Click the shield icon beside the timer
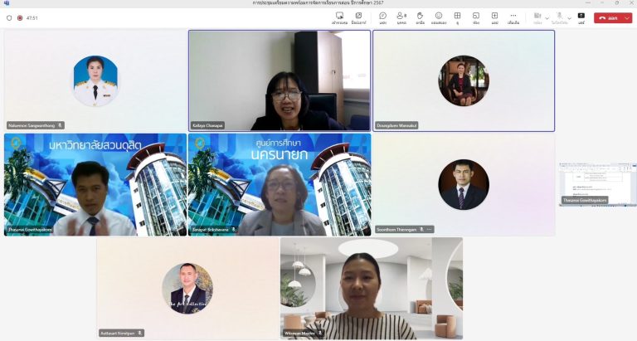 pos(9,17)
